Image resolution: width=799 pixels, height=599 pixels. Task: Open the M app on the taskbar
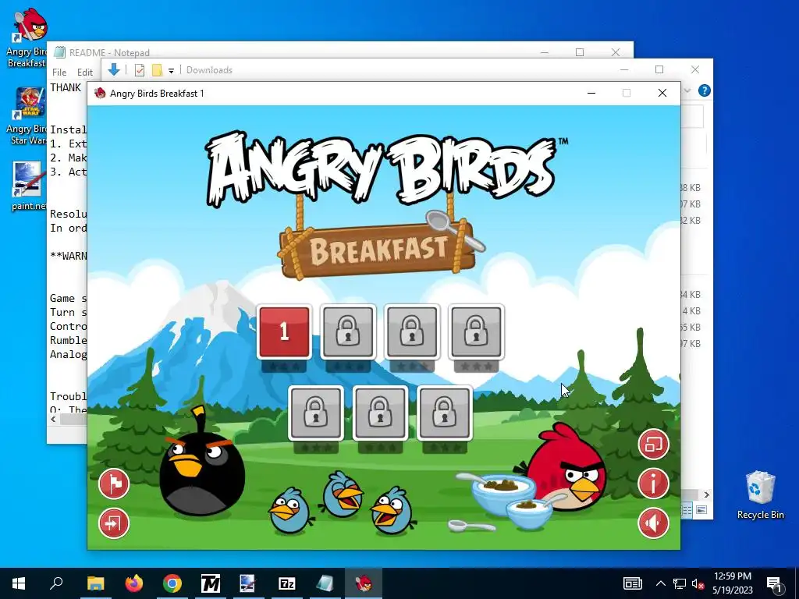coord(211,583)
